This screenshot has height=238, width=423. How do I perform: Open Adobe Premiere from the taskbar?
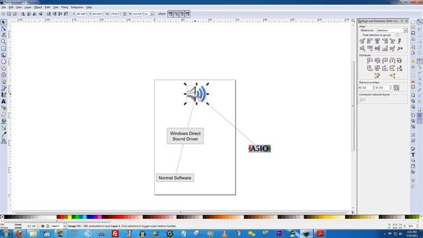click(279, 233)
